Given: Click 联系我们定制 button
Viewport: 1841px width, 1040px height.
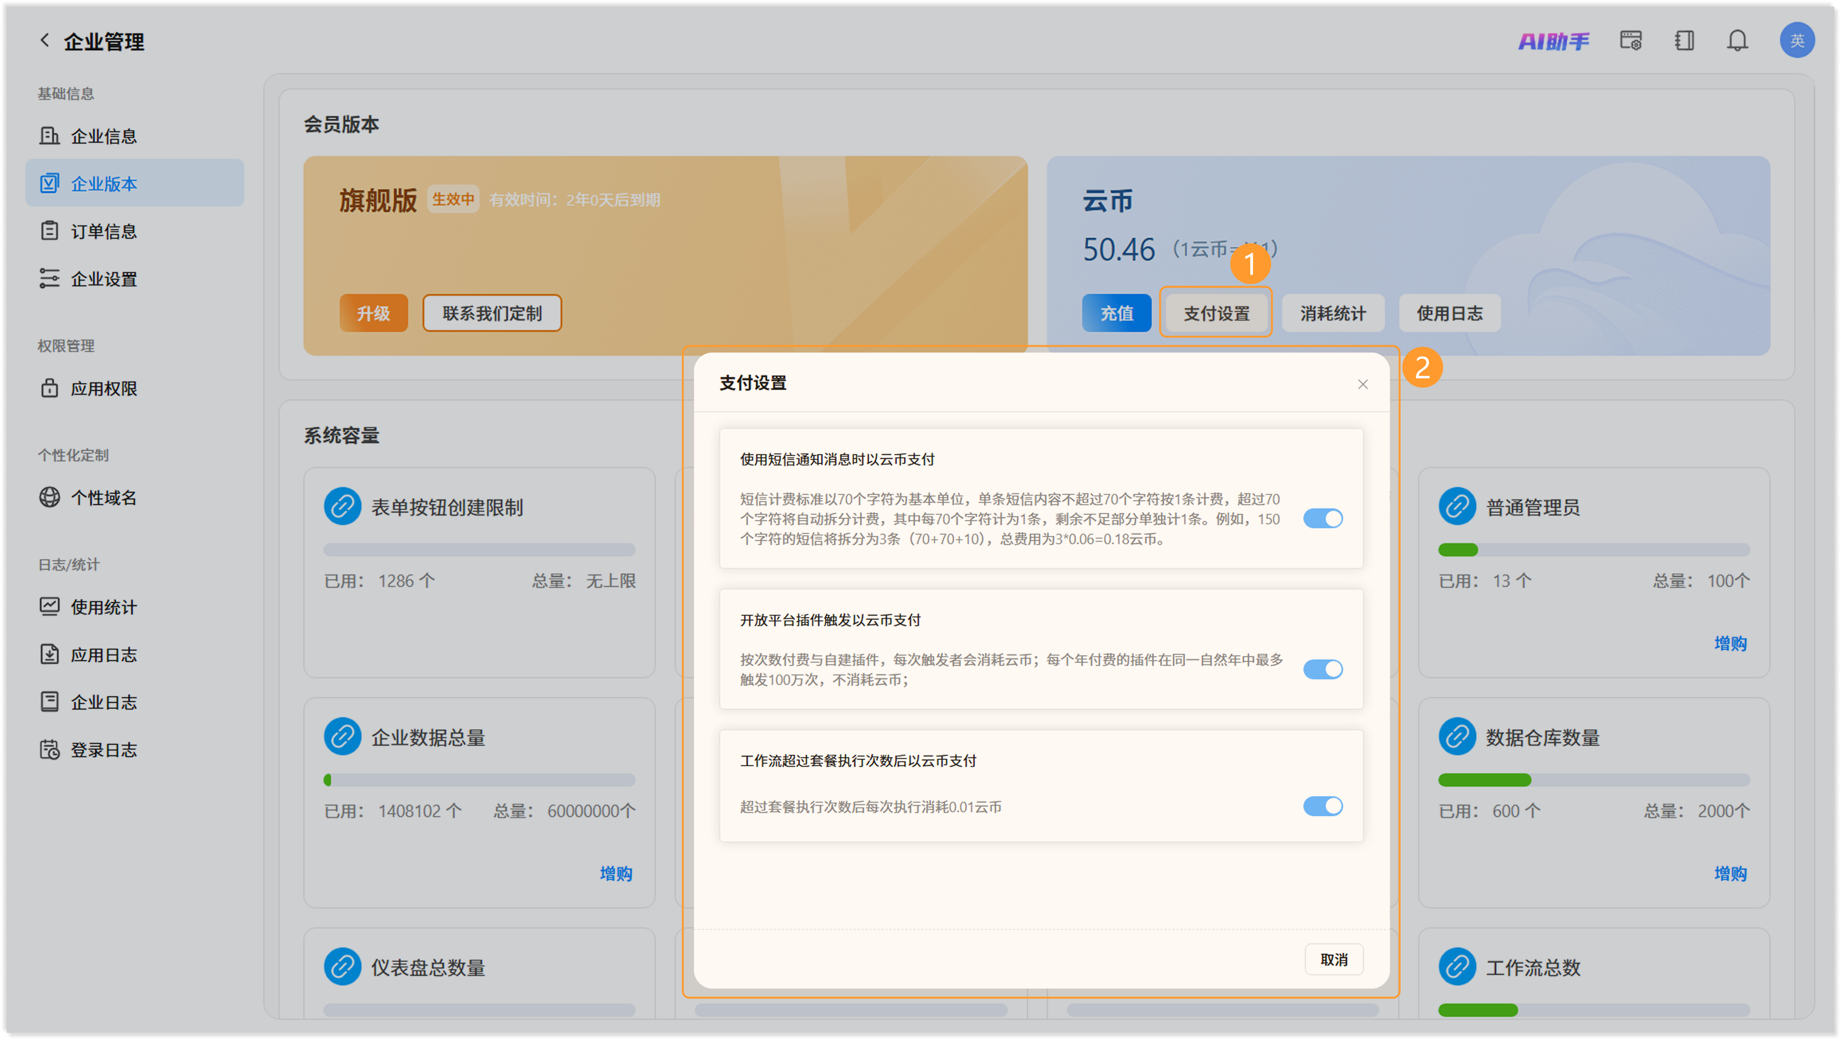Looking at the screenshot, I should click(492, 313).
